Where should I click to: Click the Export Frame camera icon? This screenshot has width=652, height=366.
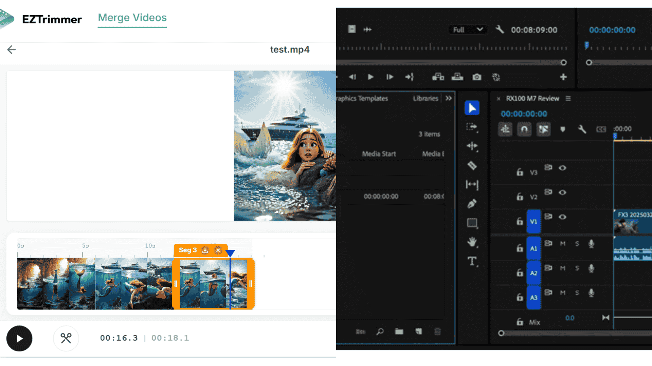tap(477, 77)
